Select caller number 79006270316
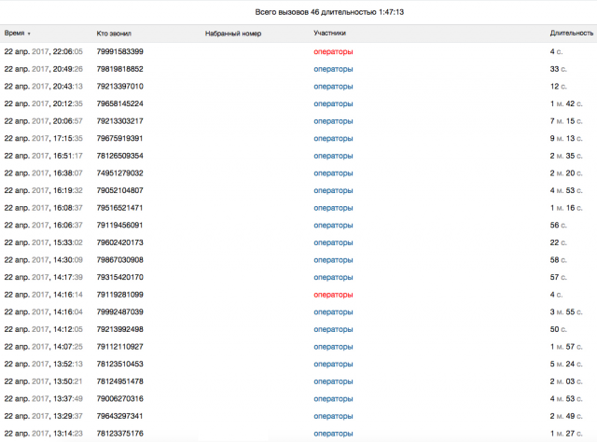 click(x=120, y=398)
